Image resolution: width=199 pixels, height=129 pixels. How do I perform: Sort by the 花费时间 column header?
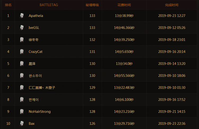click(124, 5)
